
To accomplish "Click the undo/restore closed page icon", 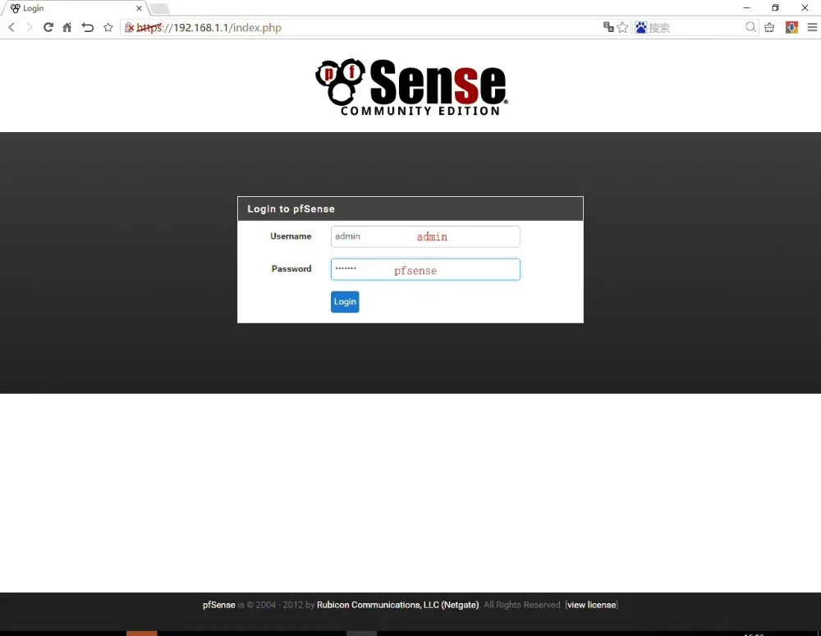I will coord(88,27).
